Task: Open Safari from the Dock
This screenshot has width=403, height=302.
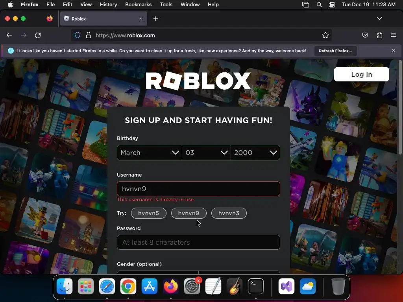Action: click(107, 286)
